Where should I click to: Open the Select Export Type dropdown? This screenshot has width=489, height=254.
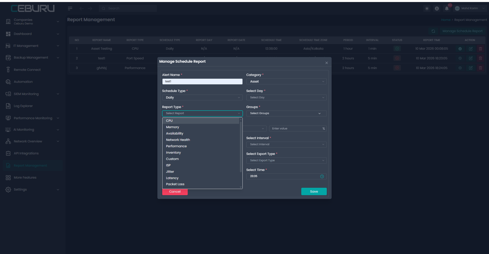coord(286,161)
